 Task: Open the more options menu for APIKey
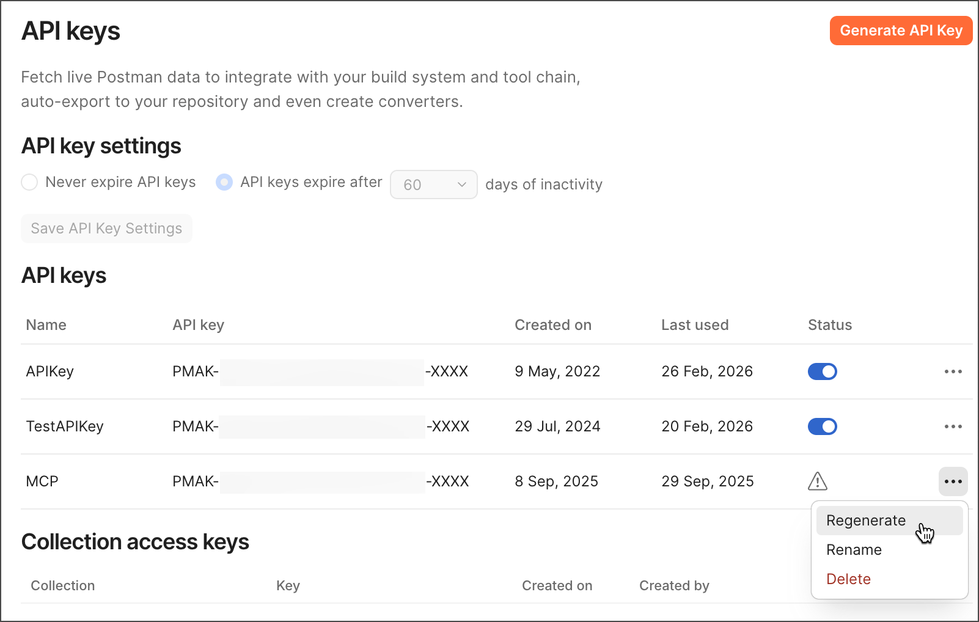point(953,371)
